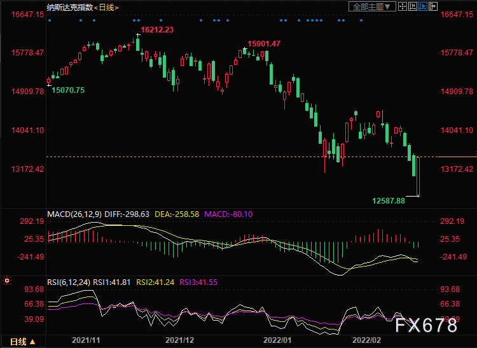The width and height of the screenshot is (477, 348).
Task: Click the fit-axis-to-left chart scaling icon
Action: coord(413,7)
